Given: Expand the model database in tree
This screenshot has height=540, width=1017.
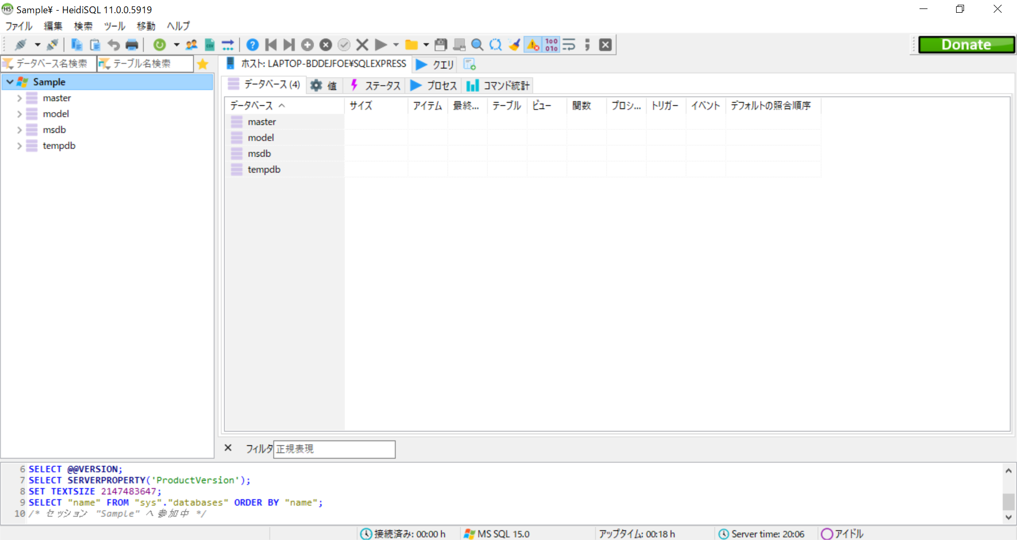Looking at the screenshot, I should click(20, 114).
